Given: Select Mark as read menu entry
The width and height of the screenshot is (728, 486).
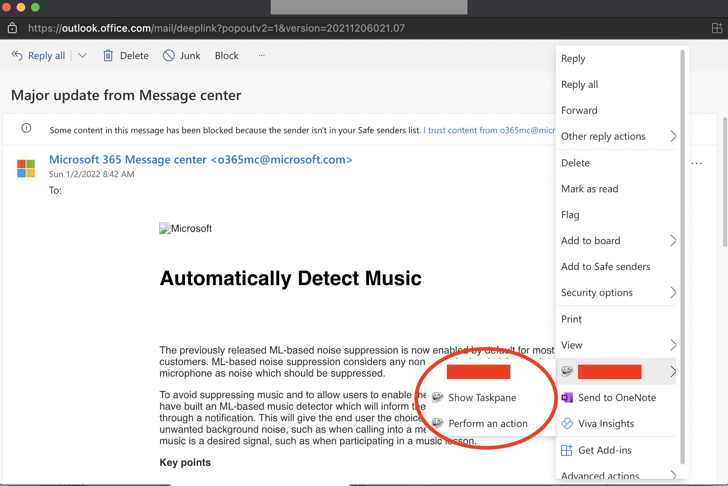Looking at the screenshot, I should pos(590,189).
